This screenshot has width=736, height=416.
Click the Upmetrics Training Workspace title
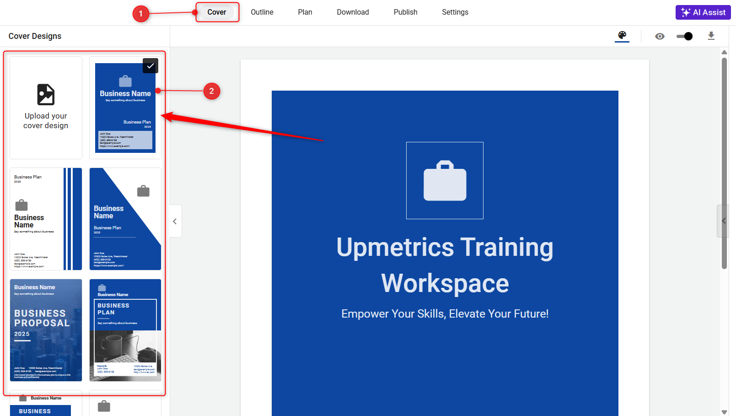(x=445, y=265)
